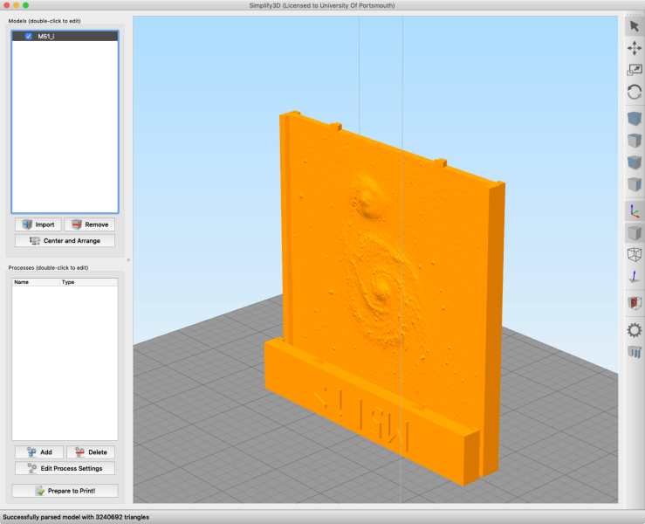Click Center and Arrange
The image size is (645, 524).
pos(65,241)
